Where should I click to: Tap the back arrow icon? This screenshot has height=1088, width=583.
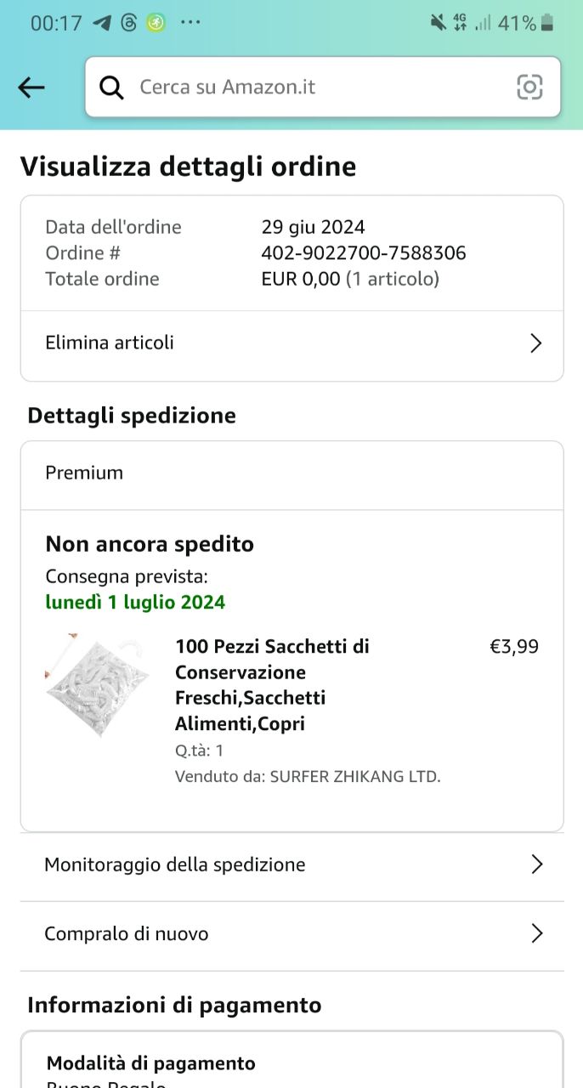[x=31, y=87]
